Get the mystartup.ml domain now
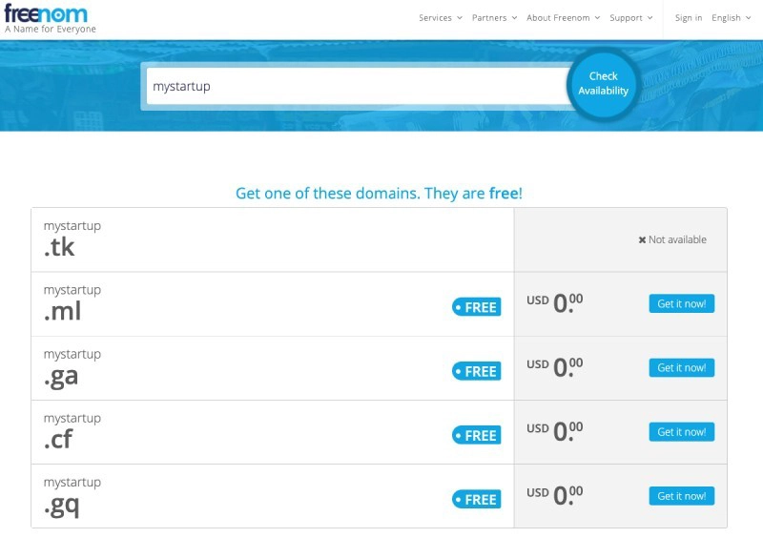 click(682, 303)
